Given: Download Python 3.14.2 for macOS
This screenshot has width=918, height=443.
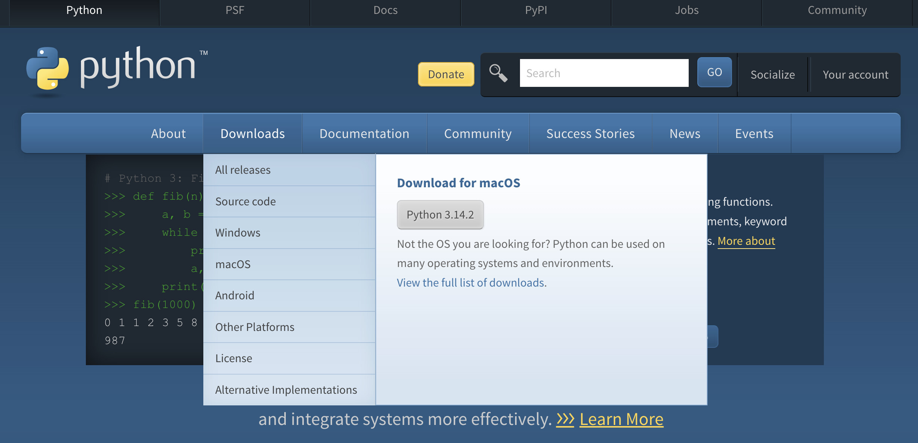Looking at the screenshot, I should coord(440,215).
